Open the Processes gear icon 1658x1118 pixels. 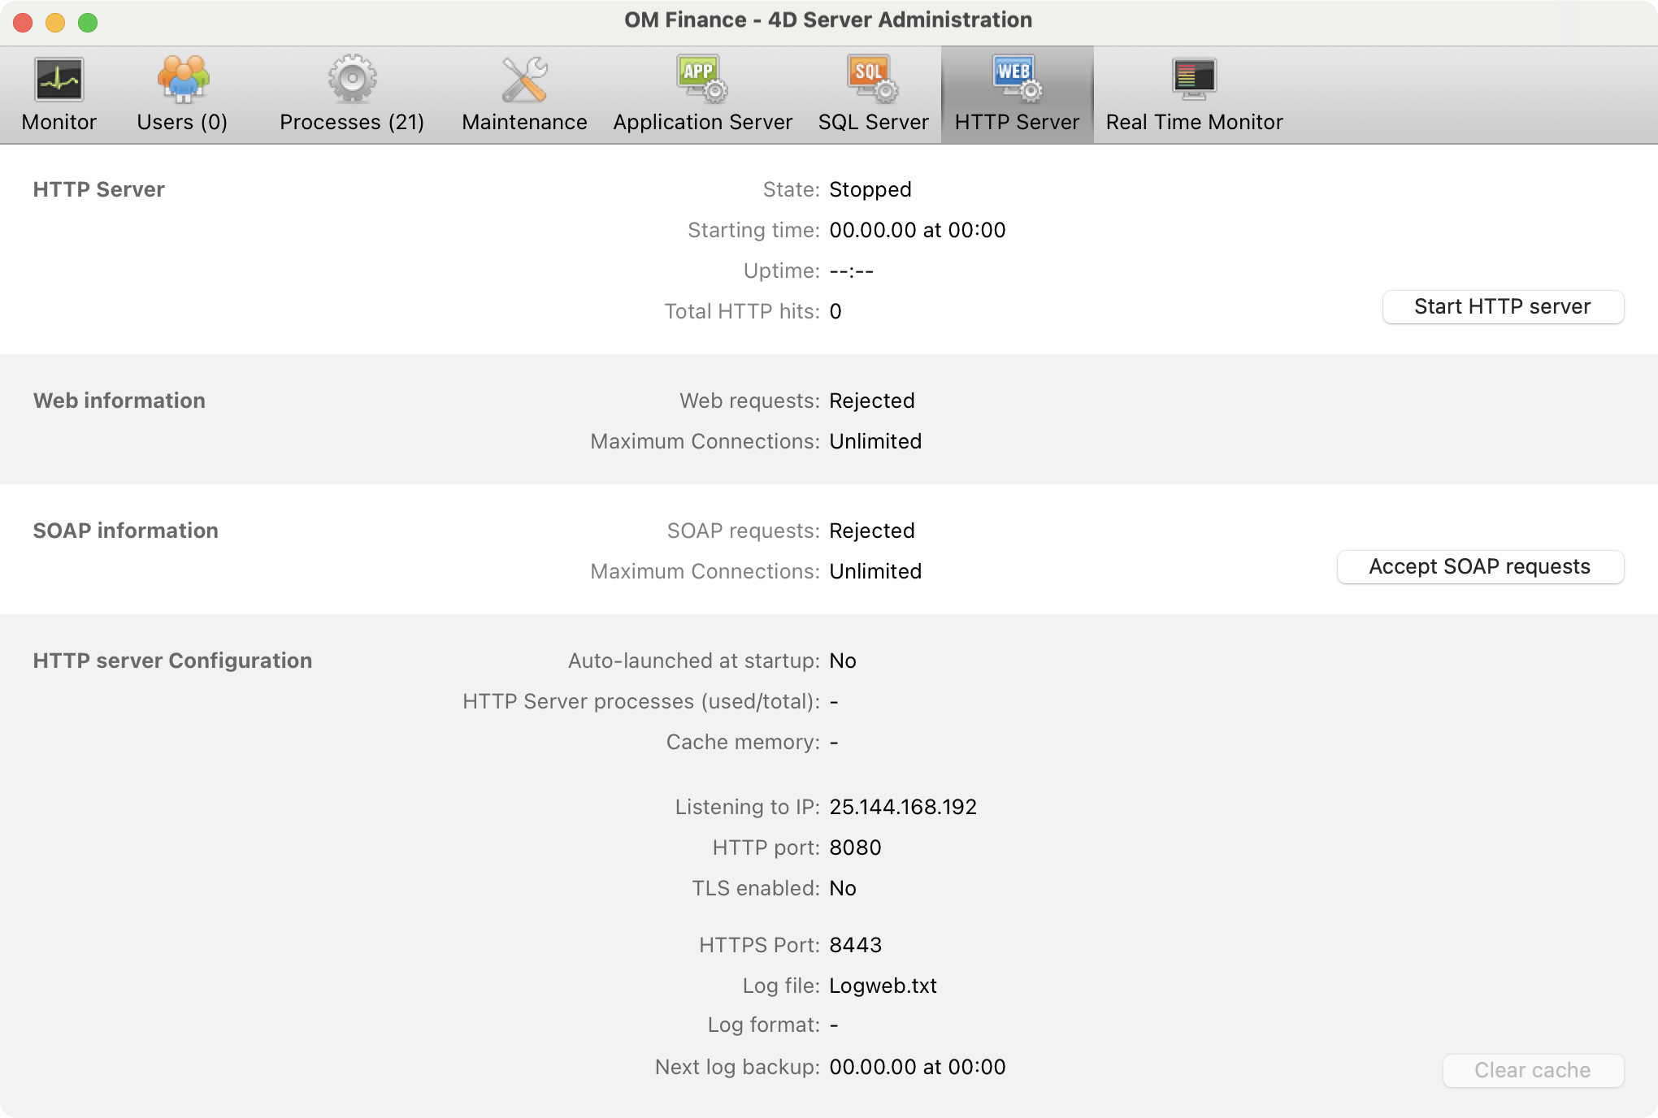352,79
